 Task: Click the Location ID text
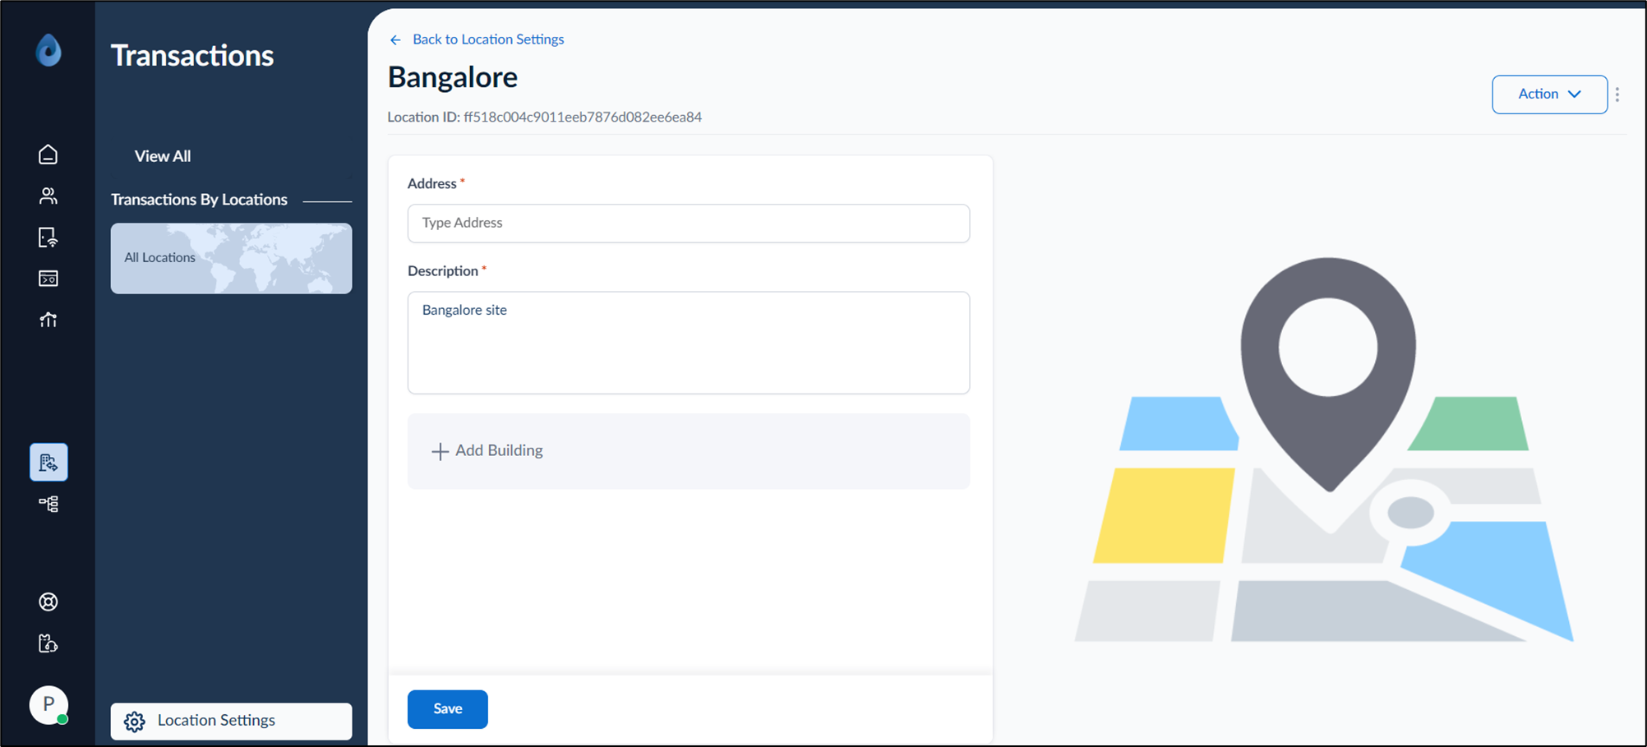(544, 117)
